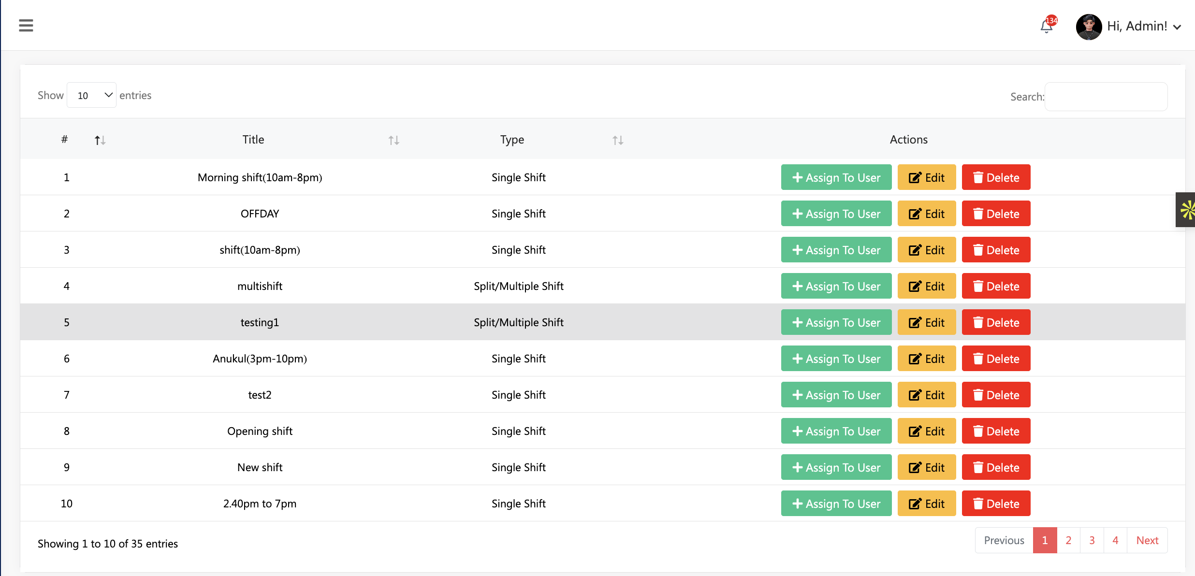Image resolution: width=1195 pixels, height=576 pixels.
Task: Go to pagination page 4
Action: point(1115,540)
